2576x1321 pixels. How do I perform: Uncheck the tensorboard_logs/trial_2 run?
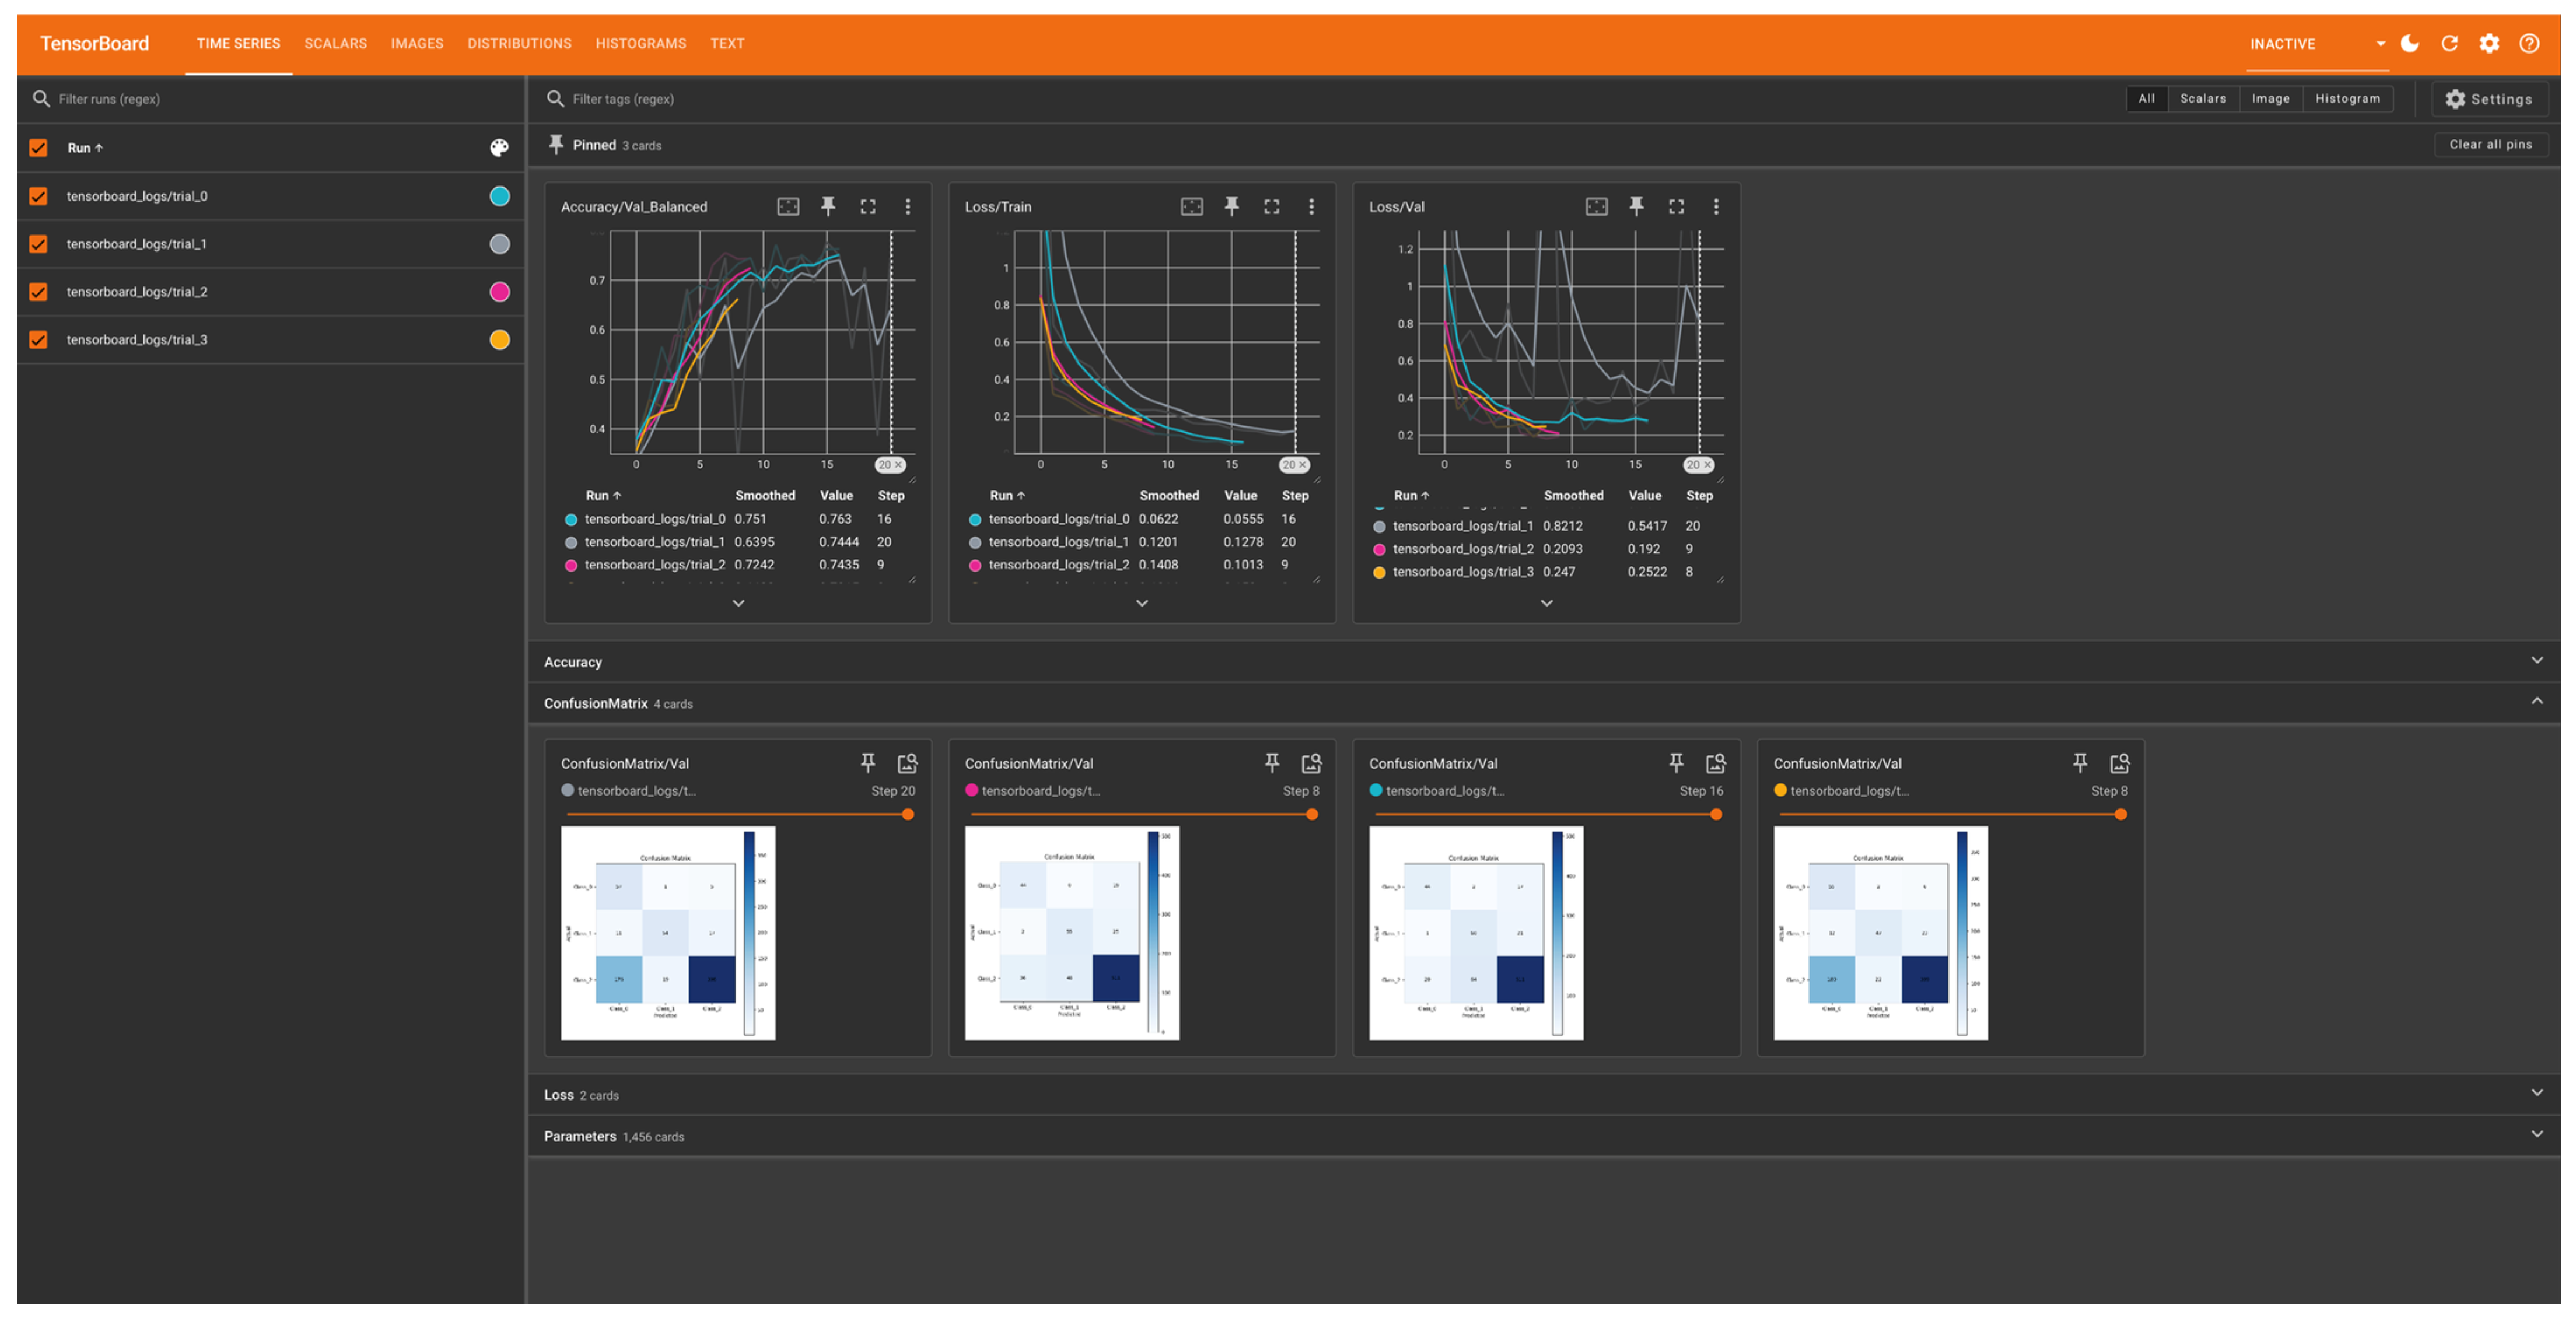(38, 292)
